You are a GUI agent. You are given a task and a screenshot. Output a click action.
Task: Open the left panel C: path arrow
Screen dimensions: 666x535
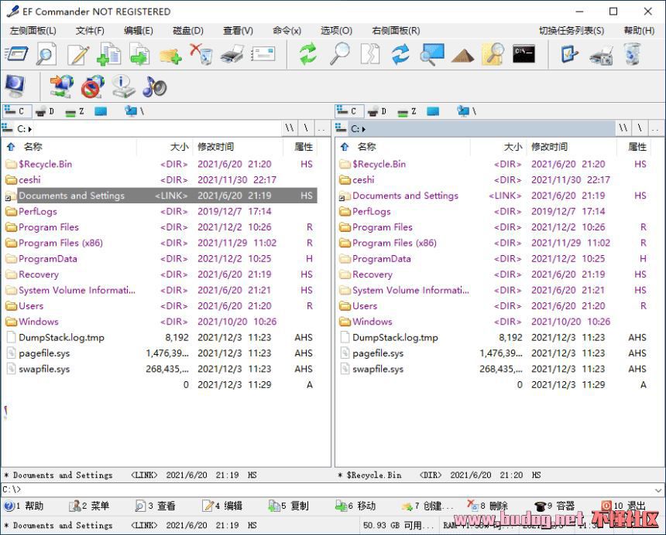point(30,128)
